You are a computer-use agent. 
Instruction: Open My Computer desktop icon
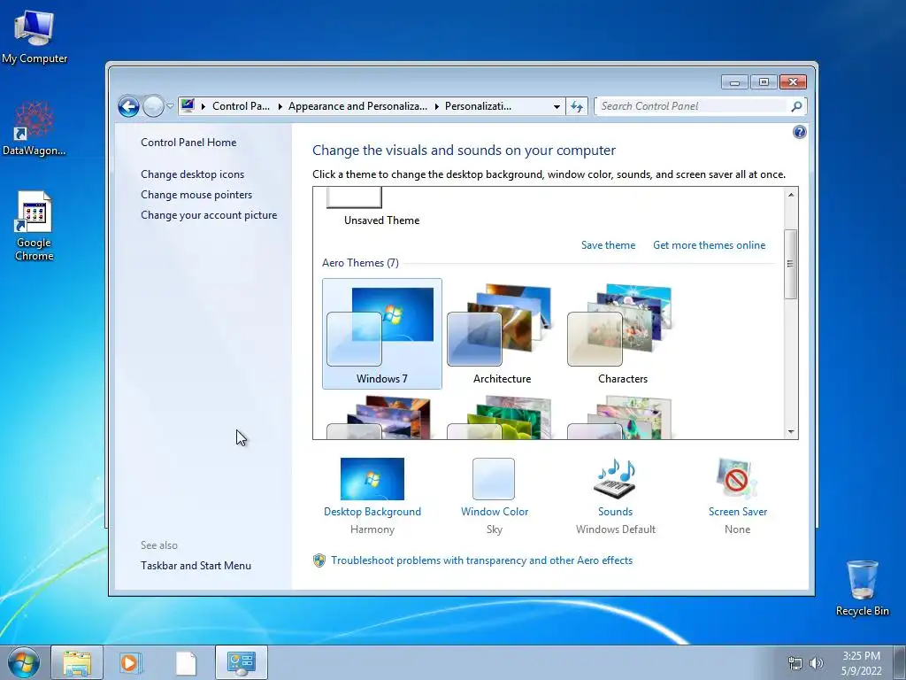tap(35, 37)
